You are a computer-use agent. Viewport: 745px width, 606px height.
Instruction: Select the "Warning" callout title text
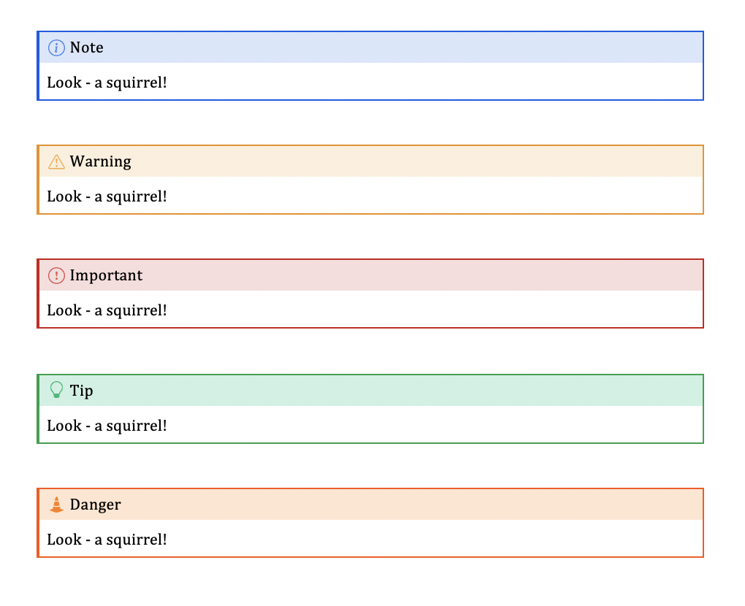[101, 162]
